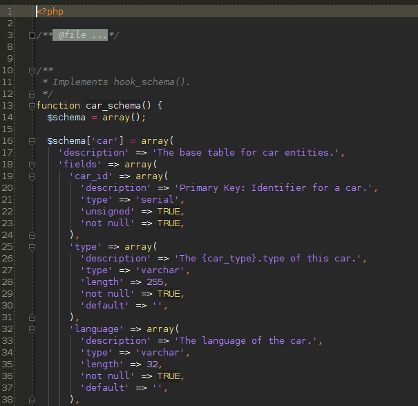Collapse the car_schema function at line 13
418x406 pixels.
[x=32, y=106]
